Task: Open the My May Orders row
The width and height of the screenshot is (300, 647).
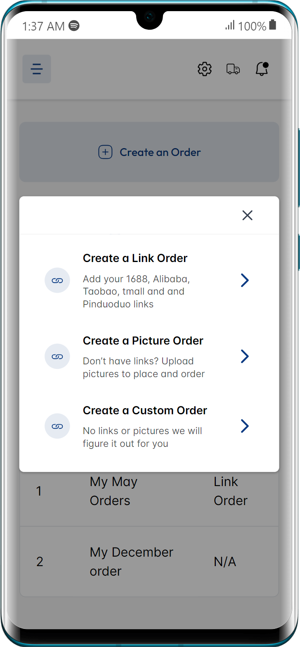Action: [113, 491]
